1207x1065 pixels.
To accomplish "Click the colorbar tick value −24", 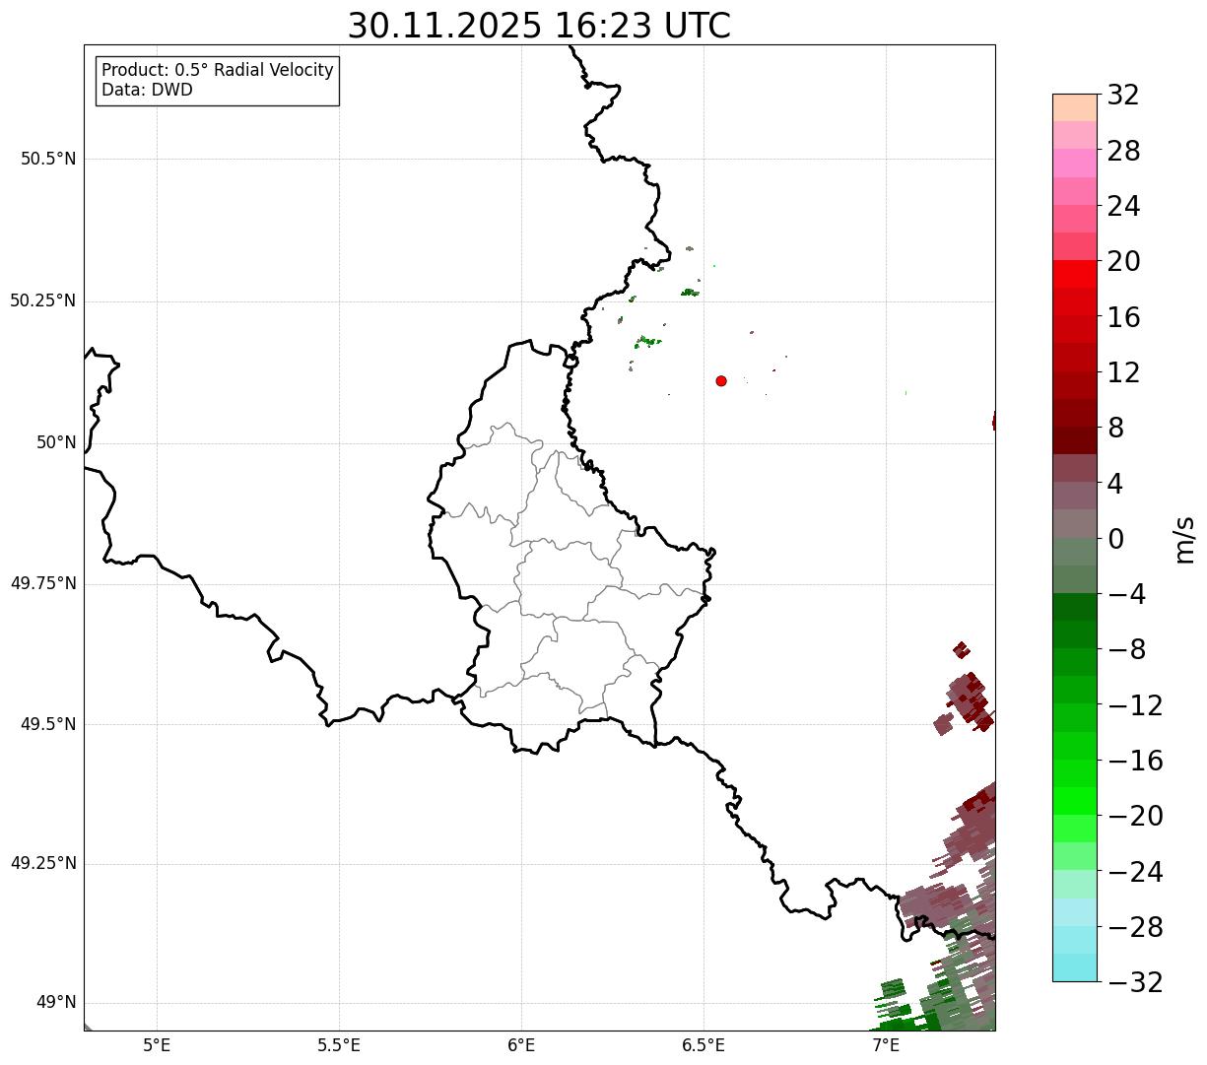I will click(1135, 872).
